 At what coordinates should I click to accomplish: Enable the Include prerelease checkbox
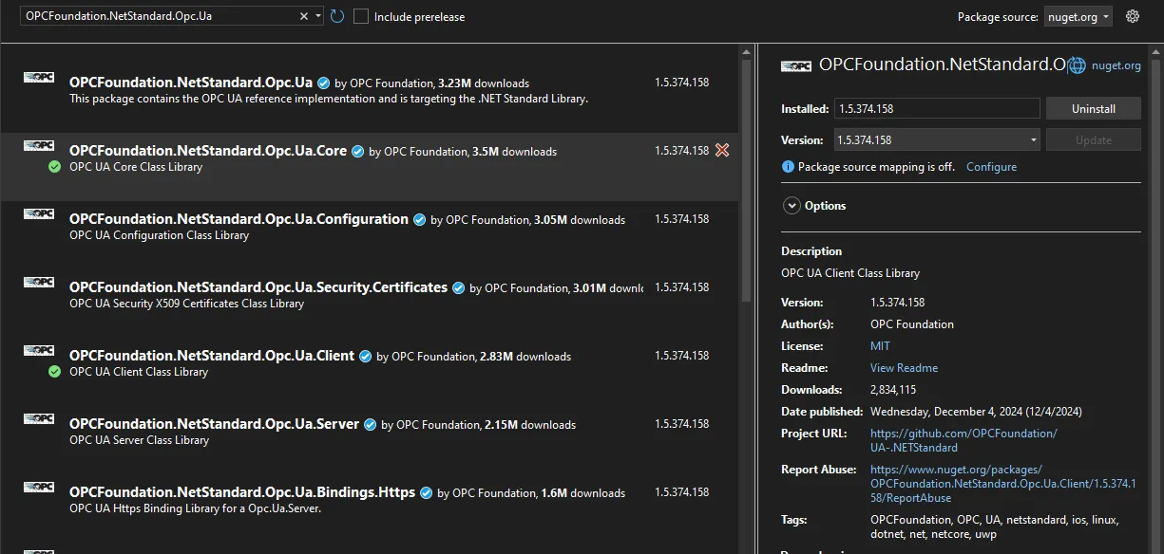click(x=361, y=16)
